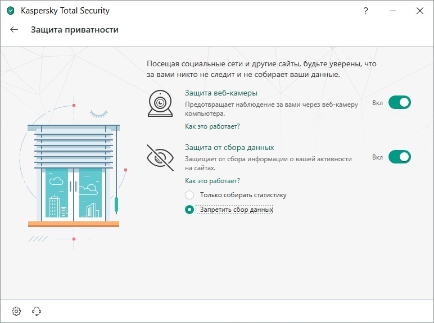
Task: Click the webcam protection icon
Action: click(x=160, y=103)
